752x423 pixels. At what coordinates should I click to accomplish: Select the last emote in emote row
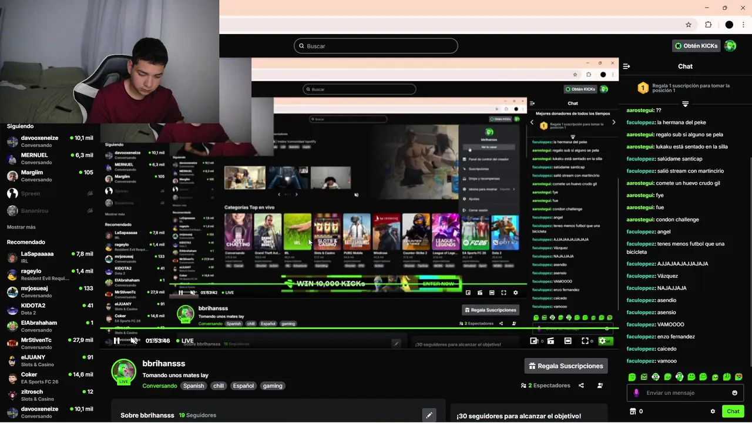pyautogui.click(x=738, y=377)
